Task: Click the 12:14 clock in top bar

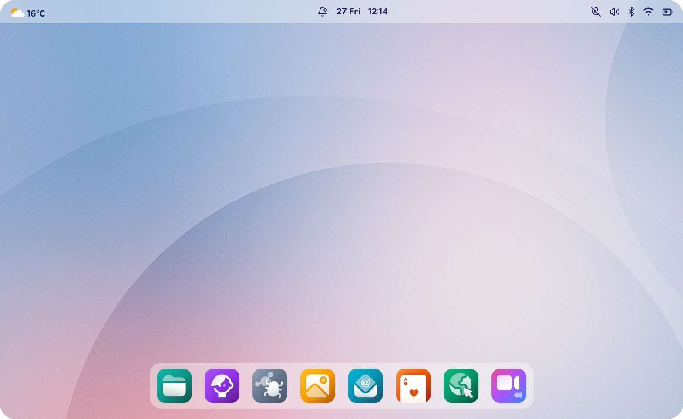Action: [377, 12]
